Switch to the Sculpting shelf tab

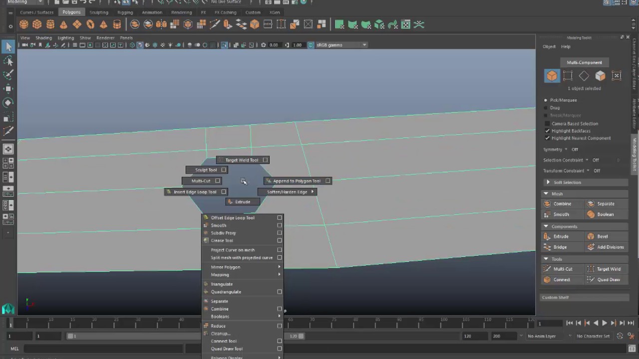pyautogui.click(x=99, y=12)
